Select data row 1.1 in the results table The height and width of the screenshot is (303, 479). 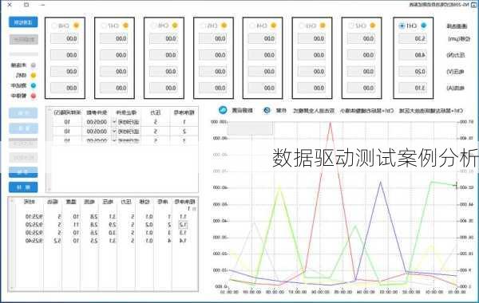(105, 217)
